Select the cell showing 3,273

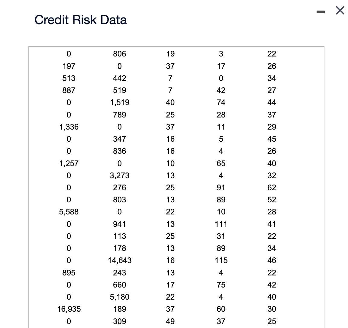coord(120,175)
